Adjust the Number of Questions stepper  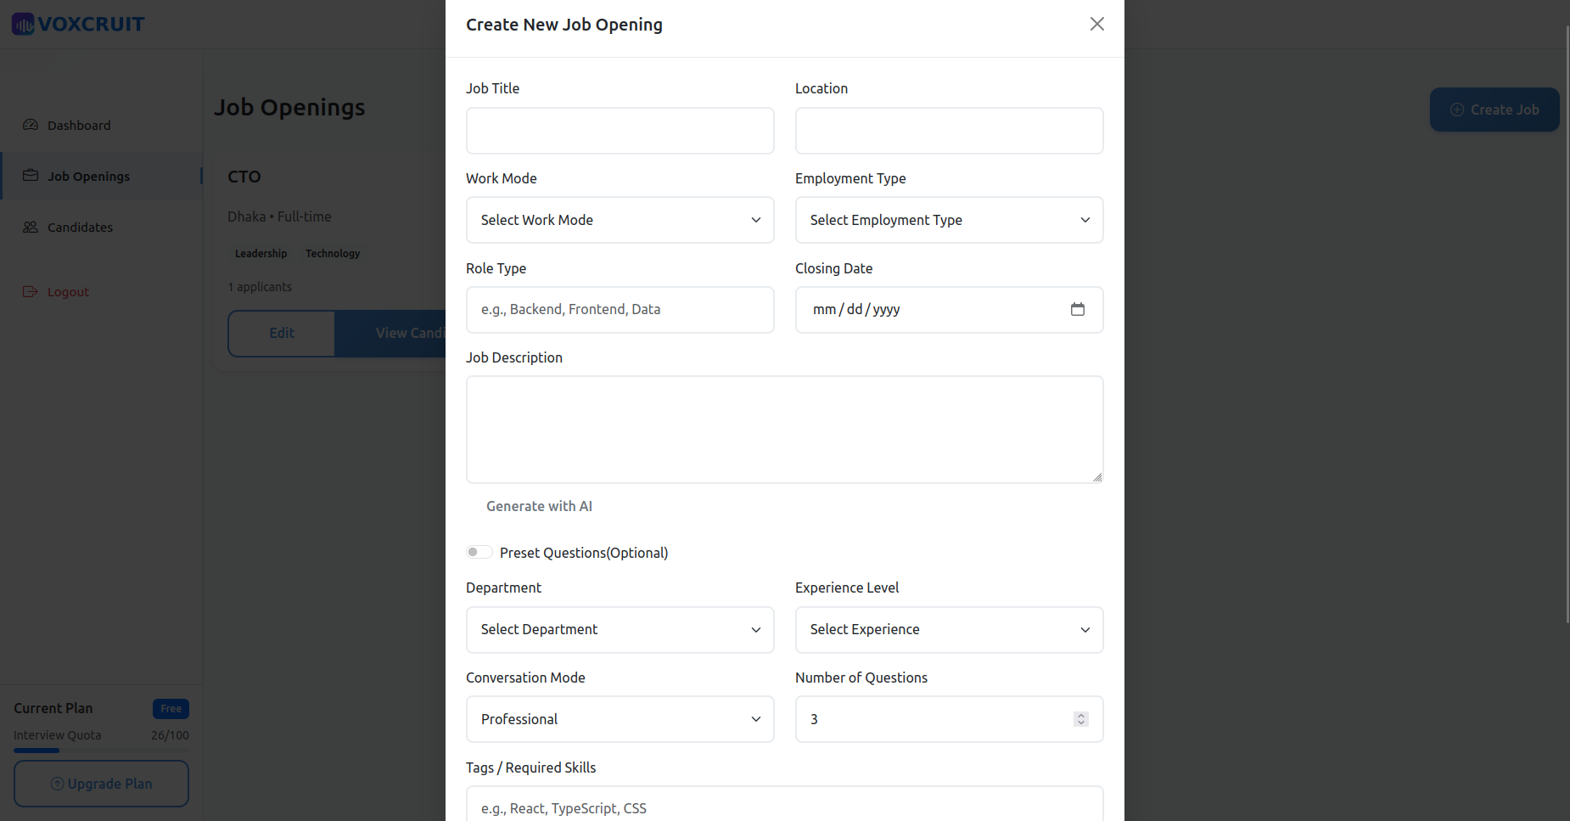tap(1080, 719)
